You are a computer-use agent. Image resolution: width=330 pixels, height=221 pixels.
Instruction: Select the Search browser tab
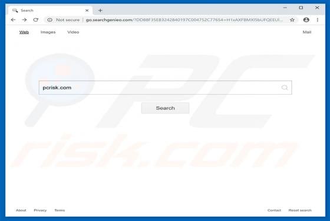pyautogui.click(x=50, y=10)
